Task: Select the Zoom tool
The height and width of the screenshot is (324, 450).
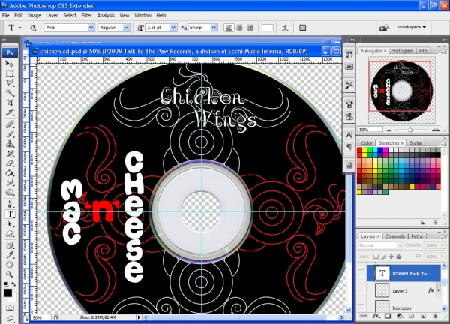Action: tap(10, 274)
